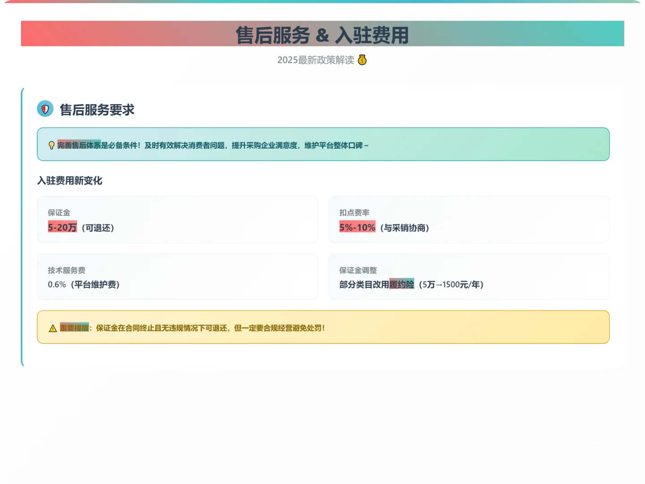This screenshot has width=645, height=484.
Task: Click the highlighted 5-20万 value
Action: [62, 227]
